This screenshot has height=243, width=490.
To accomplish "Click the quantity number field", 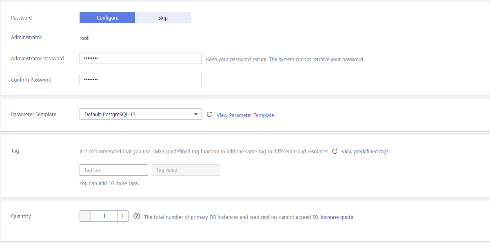I will [x=104, y=216].
